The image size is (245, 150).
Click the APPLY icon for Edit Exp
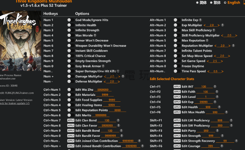(x=177, y=102)
